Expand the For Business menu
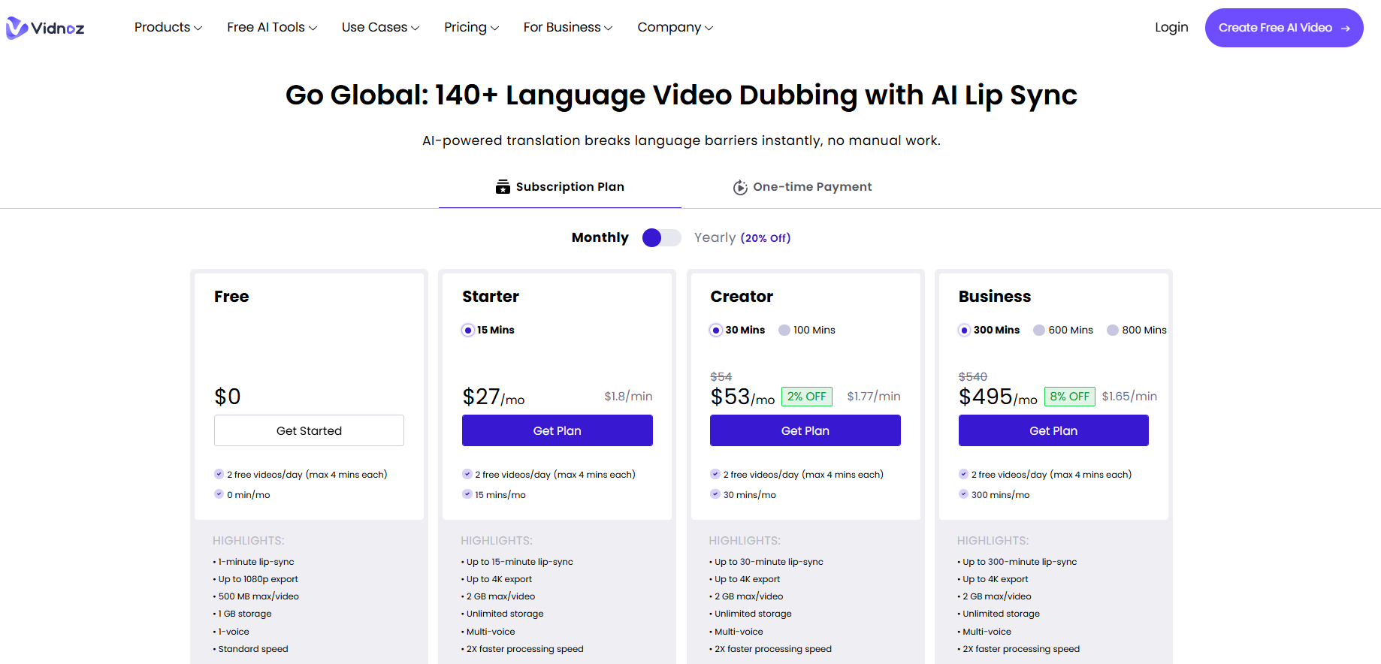This screenshot has height=664, width=1381. tap(568, 28)
